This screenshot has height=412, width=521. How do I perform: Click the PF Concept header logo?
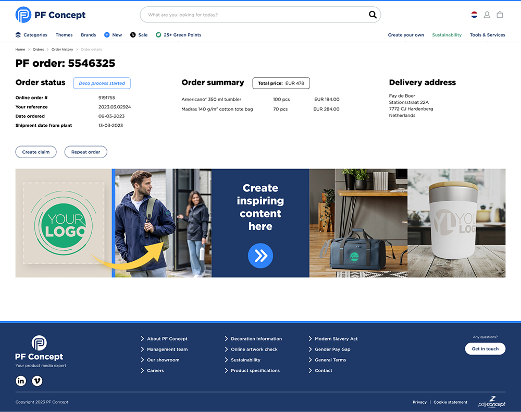coord(51,15)
